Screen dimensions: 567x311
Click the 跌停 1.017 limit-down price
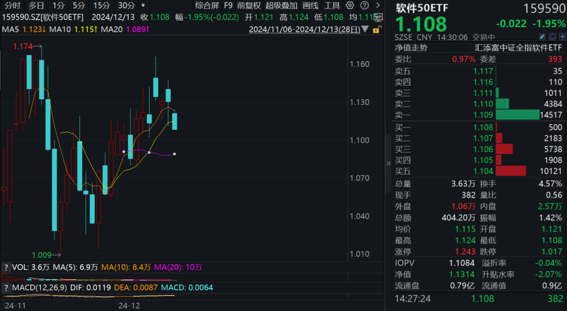[552, 252]
